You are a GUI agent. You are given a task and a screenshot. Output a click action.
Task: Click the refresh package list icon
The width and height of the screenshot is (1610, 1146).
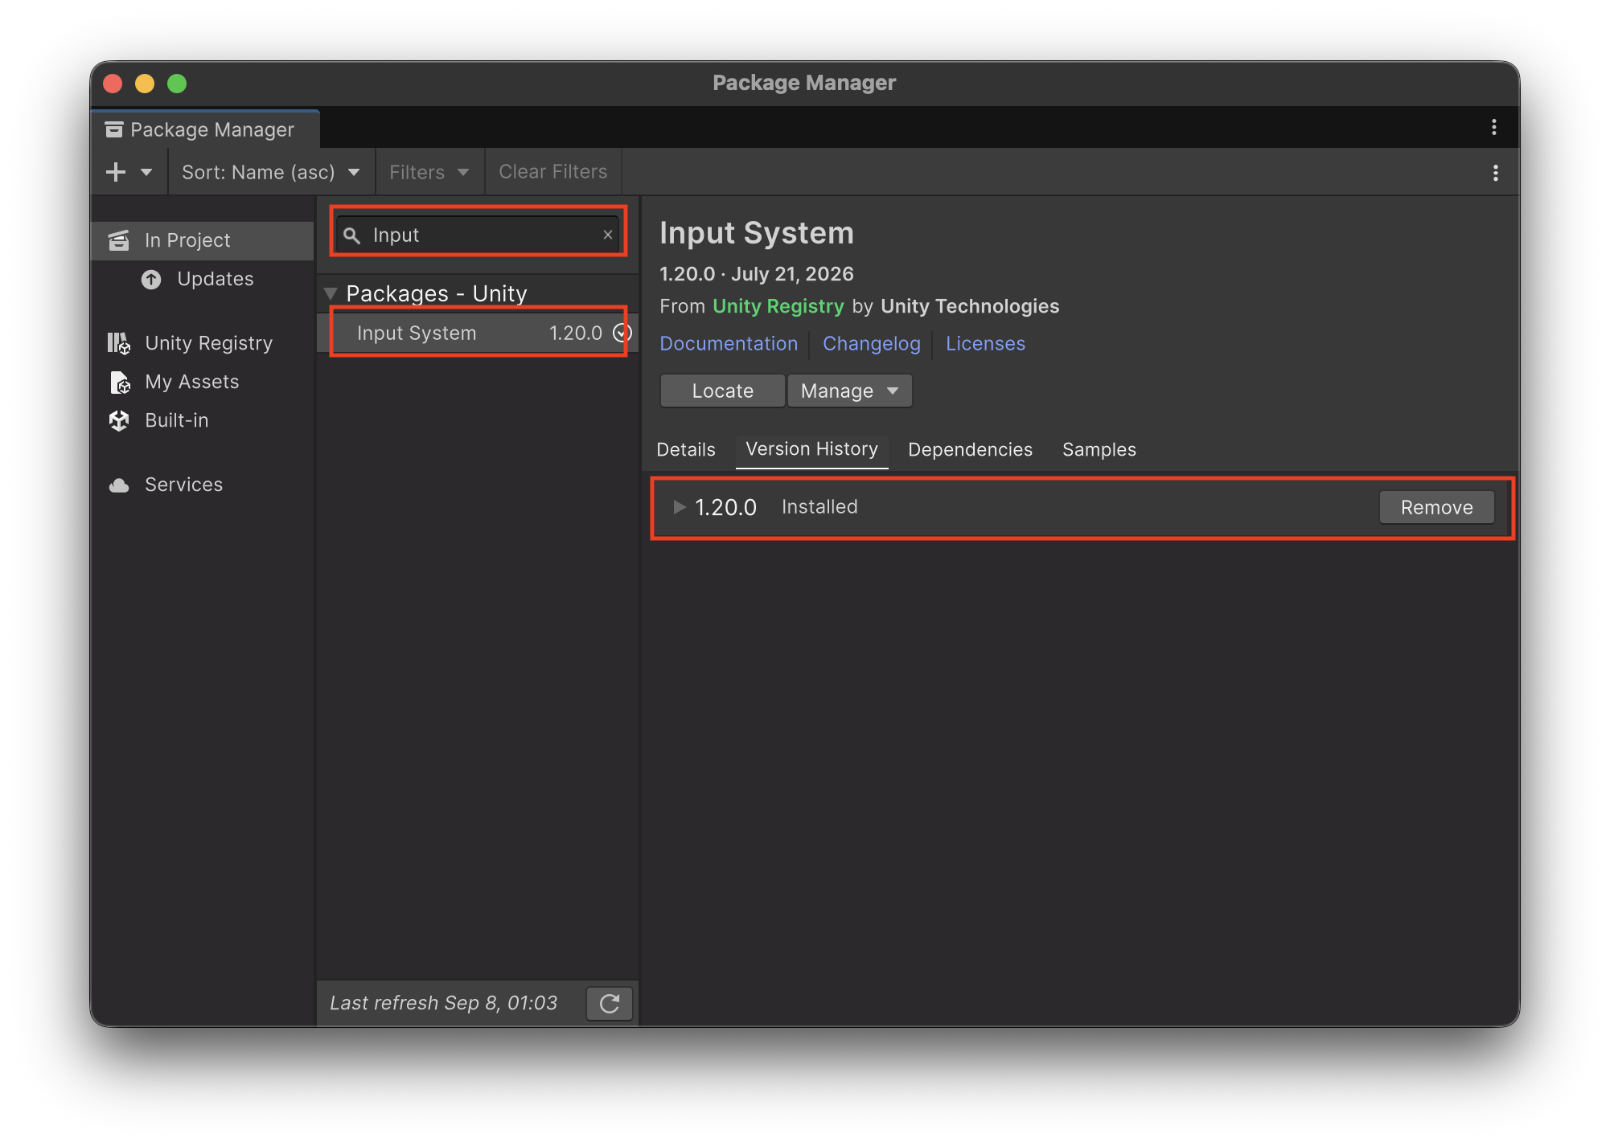pos(610,1003)
